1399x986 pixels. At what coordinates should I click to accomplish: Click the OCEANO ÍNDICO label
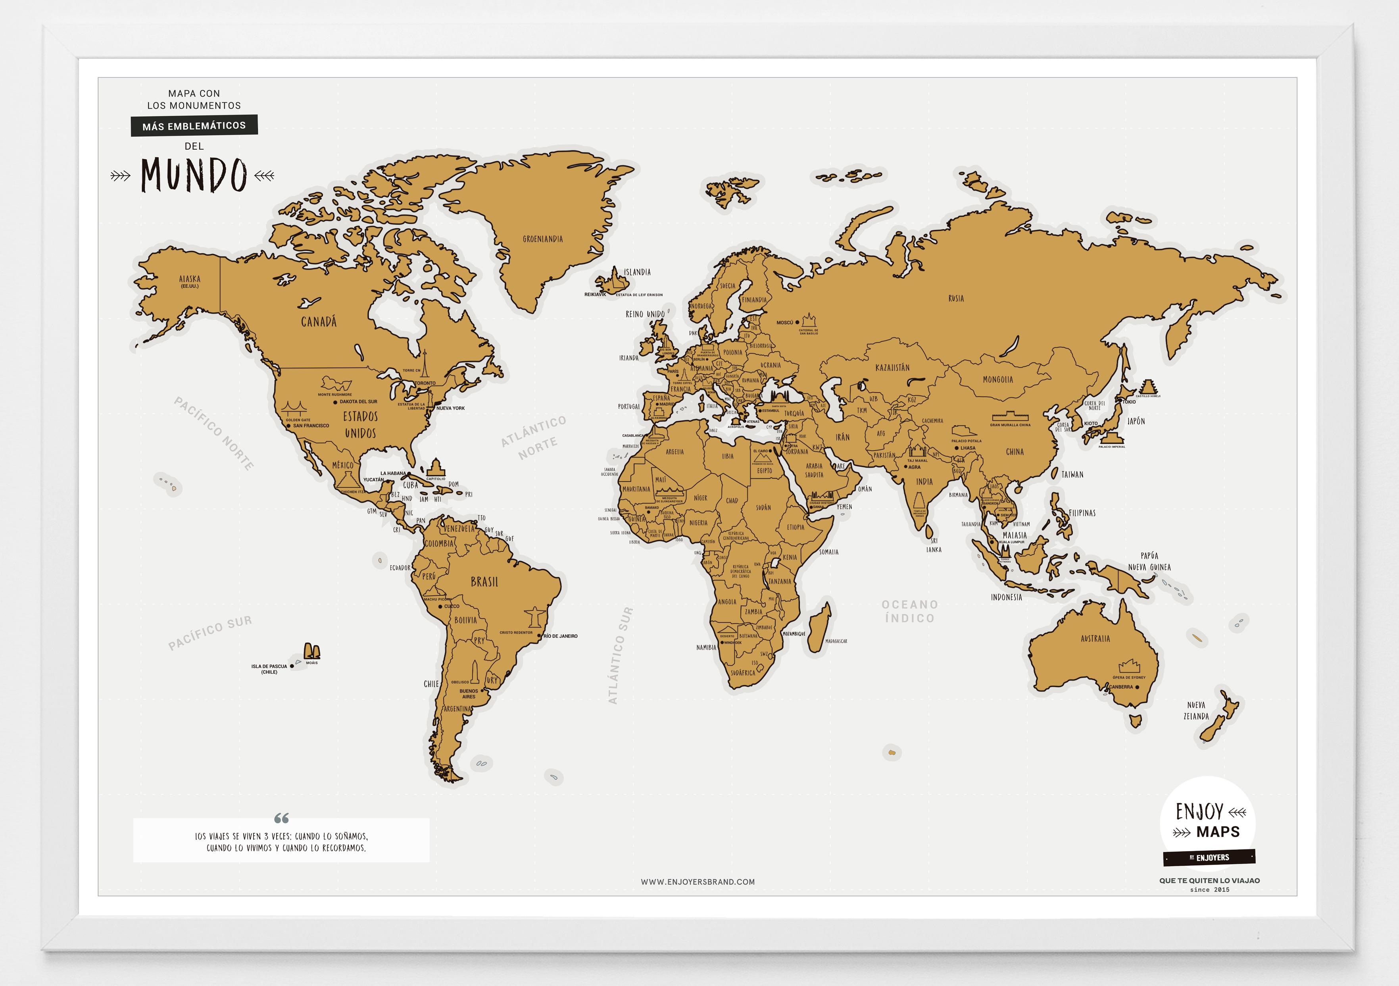910,611
